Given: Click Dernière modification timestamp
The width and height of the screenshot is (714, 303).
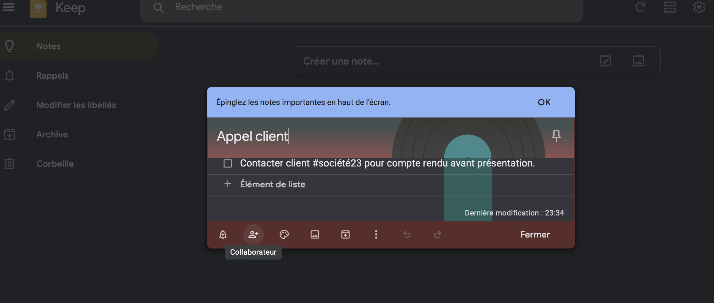Looking at the screenshot, I should pyautogui.click(x=514, y=213).
